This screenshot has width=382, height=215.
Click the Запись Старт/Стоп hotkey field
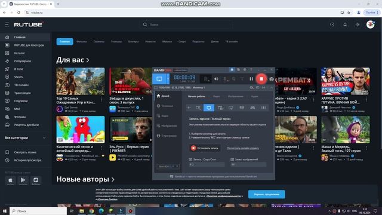point(207,165)
